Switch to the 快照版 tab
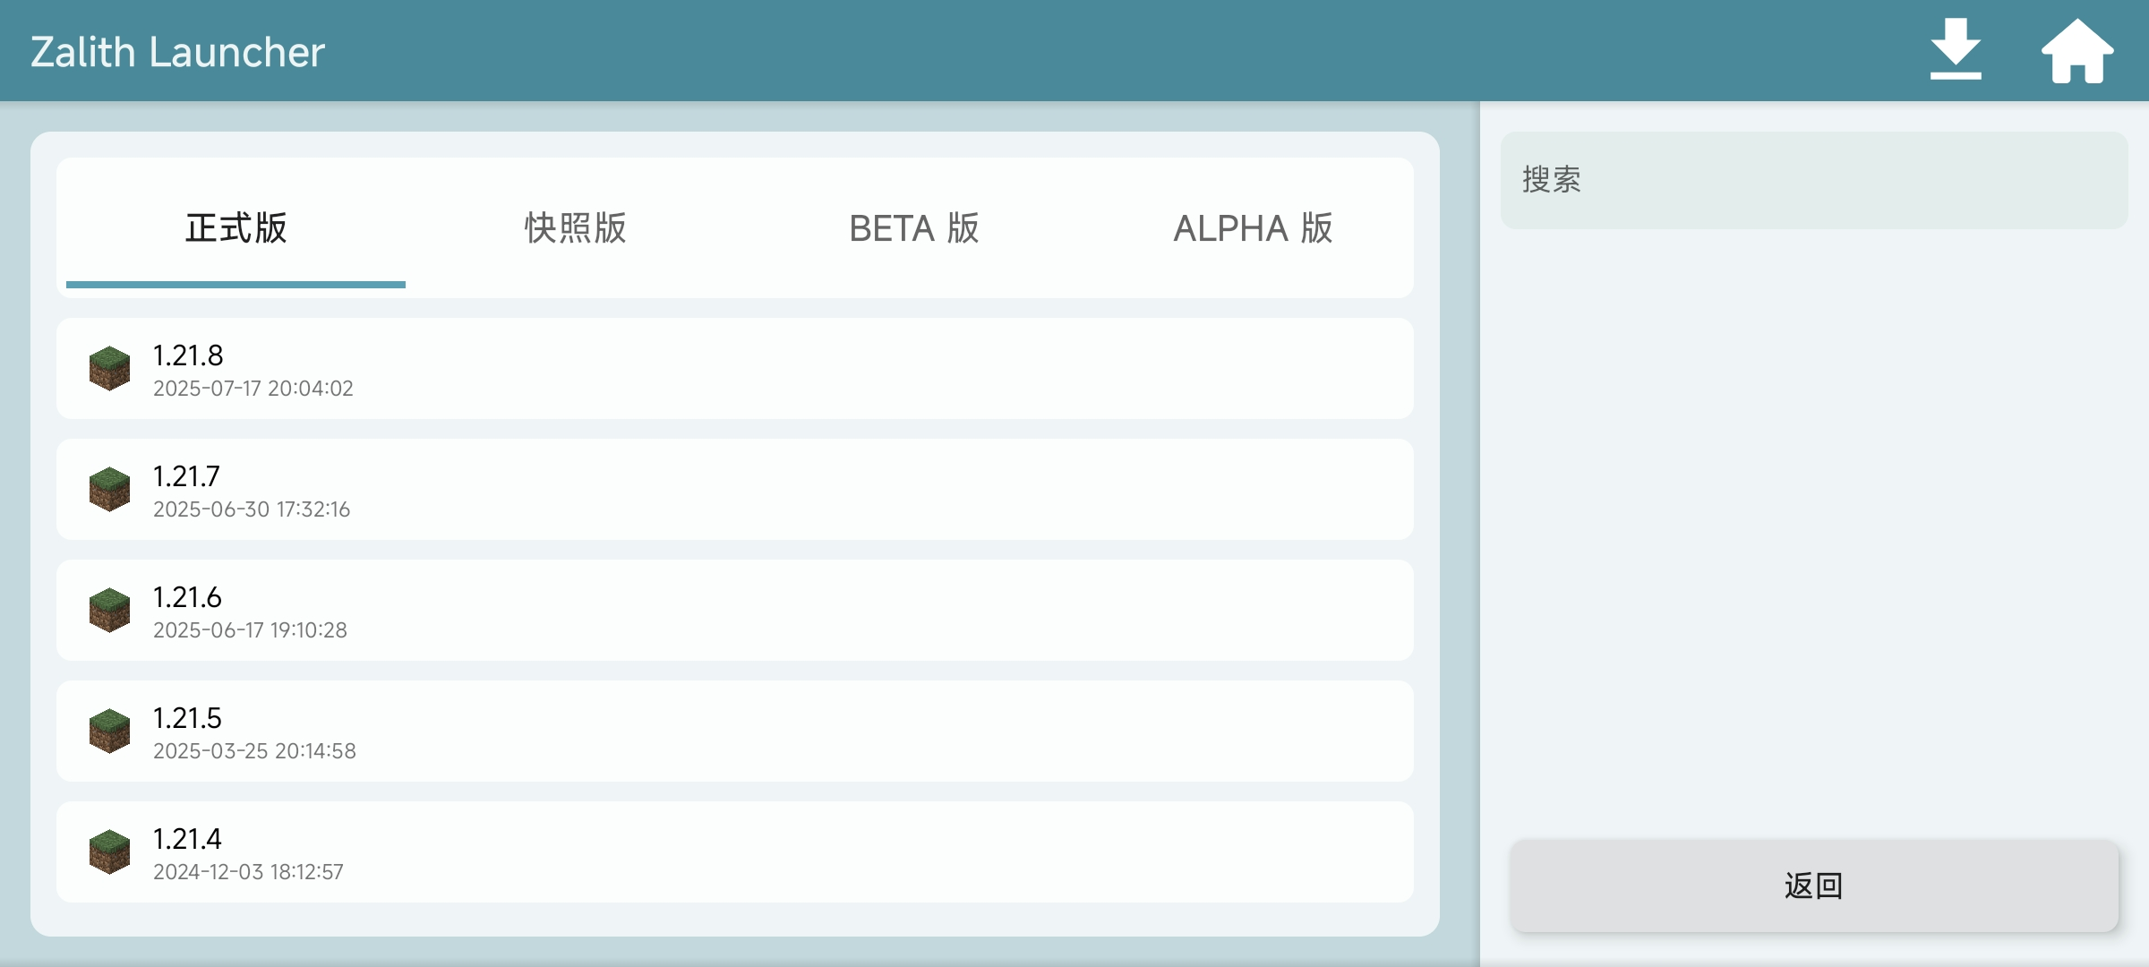This screenshot has width=2149, height=967. click(x=575, y=228)
